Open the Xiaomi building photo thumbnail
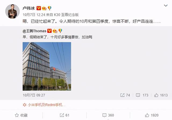 [47, 66]
